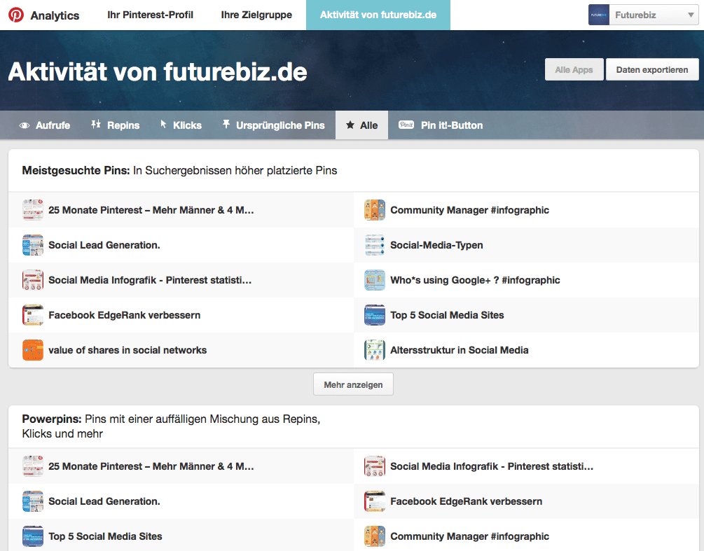Image resolution: width=704 pixels, height=551 pixels.
Task: Select the Ursprüngliche Pins tab
Action: [273, 125]
